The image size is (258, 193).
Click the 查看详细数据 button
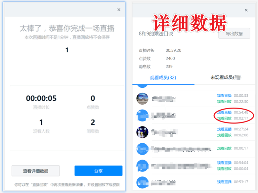click(x=35, y=171)
